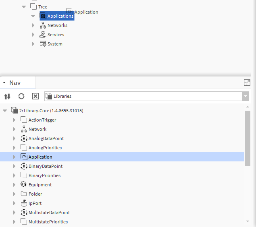Click the AnalogDataPoint icon
The width and height of the screenshot is (256, 227).
click(x=23, y=138)
